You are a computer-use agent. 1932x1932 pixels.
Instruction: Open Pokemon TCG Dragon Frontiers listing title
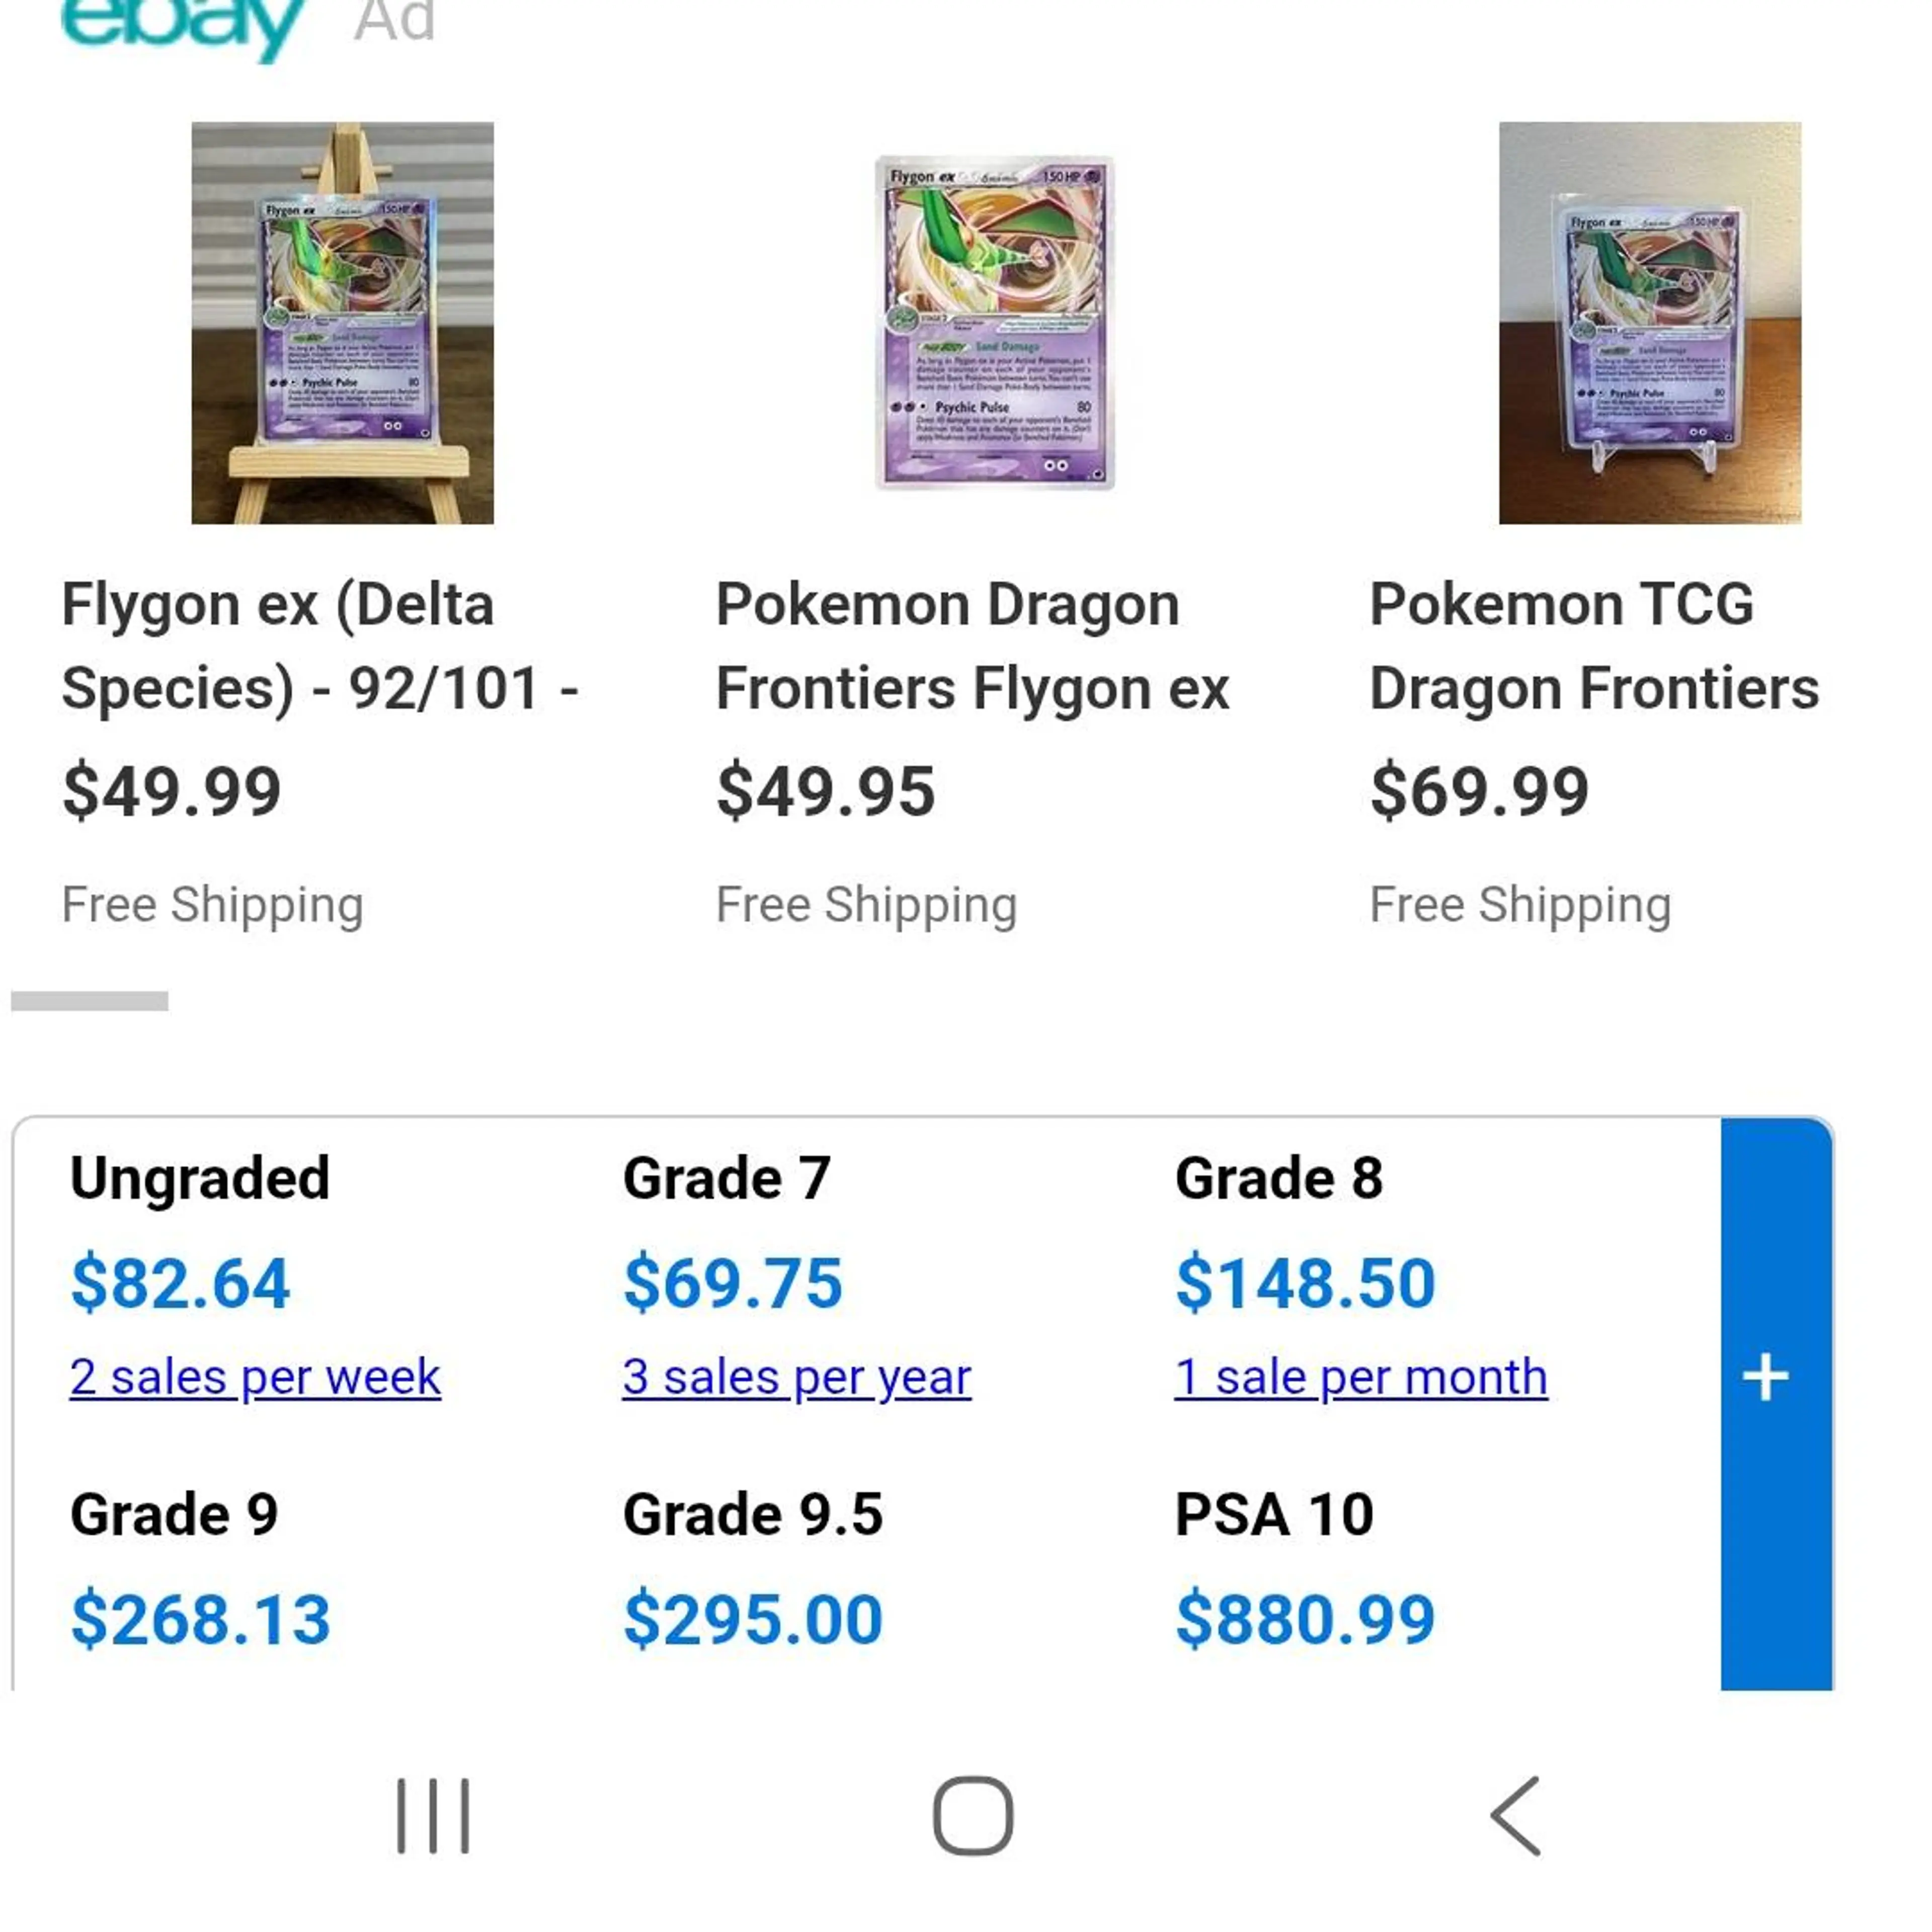click(x=1593, y=646)
